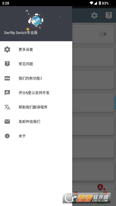Tap the top-right help question icon
Viewport: 116px width, 206px height.
tap(109, 15)
